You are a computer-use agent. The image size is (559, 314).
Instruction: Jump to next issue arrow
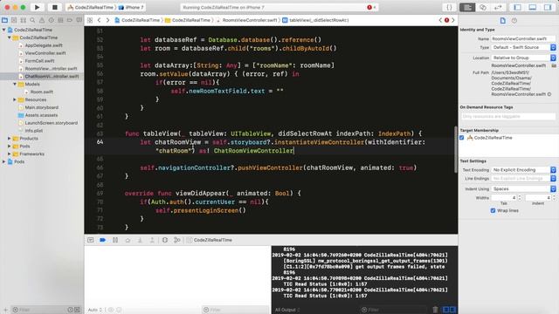click(x=453, y=20)
